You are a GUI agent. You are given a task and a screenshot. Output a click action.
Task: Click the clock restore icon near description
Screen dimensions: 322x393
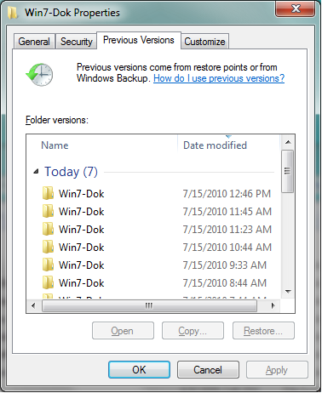tap(39, 75)
